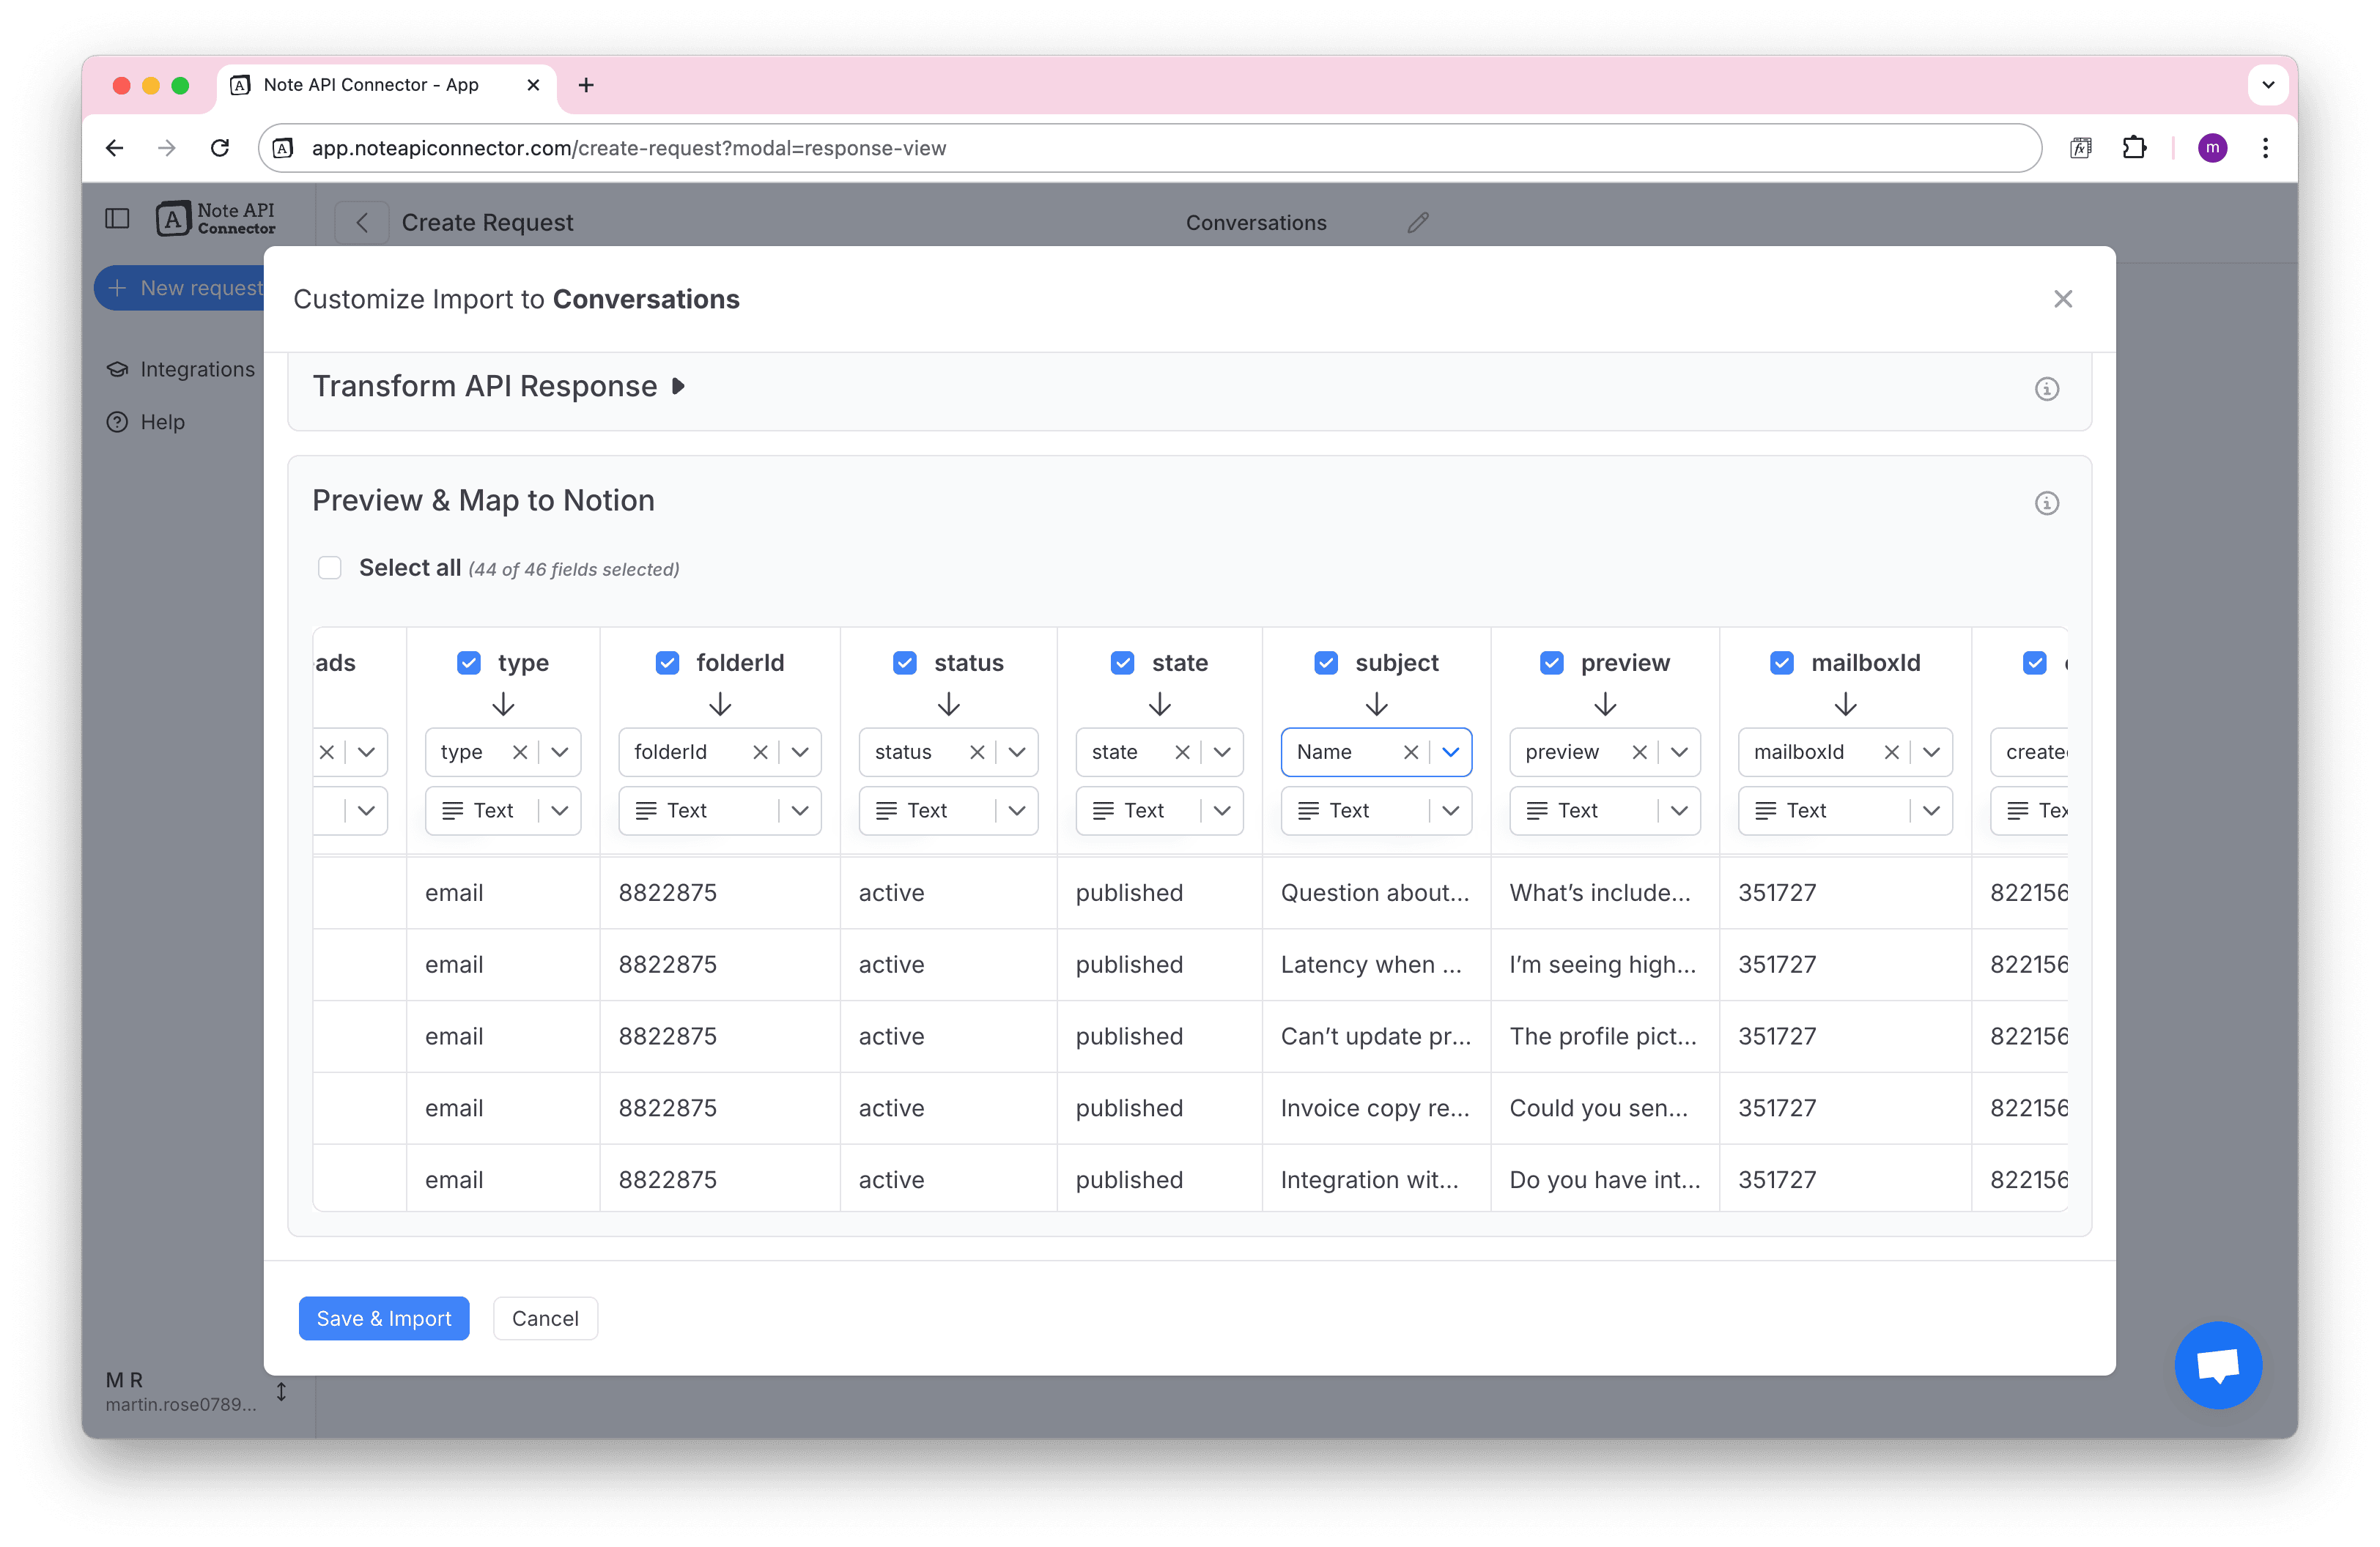Clear the preview field mapping

(x=1639, y=752)
